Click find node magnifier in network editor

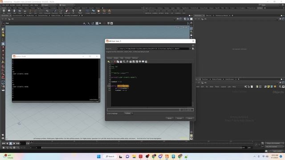point(280,87)
